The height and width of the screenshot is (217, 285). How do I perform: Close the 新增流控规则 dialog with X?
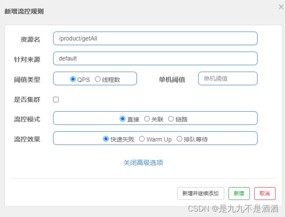pyautogui.click(x=281, y=7)
